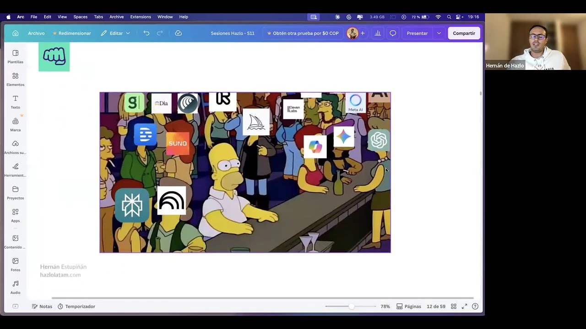This screenshot has height=329, width=586.
Task: Select the Suno logo on the slide
Action: pyautogui.click(x=178, y=143)
